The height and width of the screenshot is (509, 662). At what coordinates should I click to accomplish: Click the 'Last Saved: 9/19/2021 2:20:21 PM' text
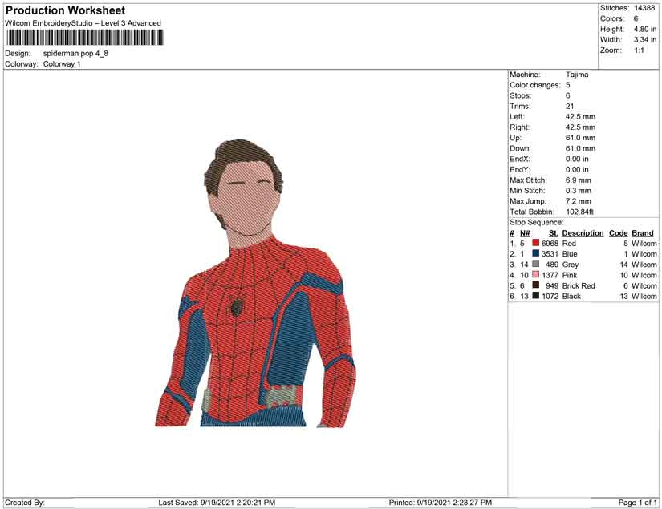217,503
